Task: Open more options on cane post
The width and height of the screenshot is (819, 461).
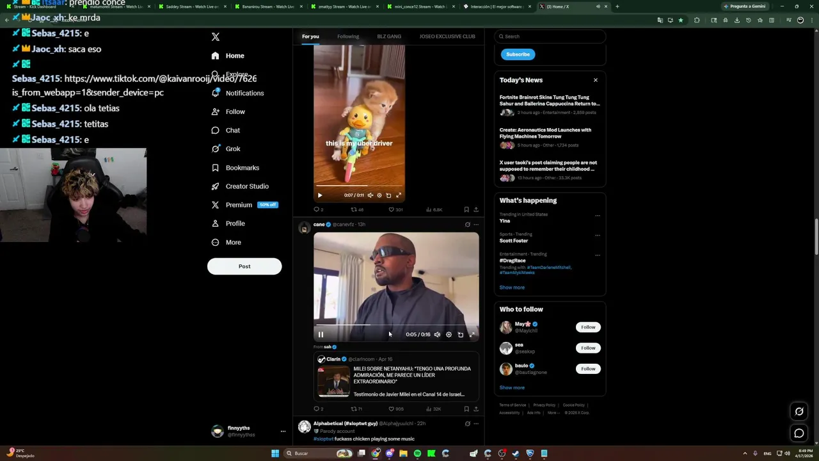Action: click(475, 225)
